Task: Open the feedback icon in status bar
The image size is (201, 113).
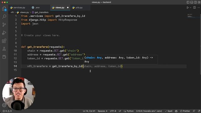Action: pyautogui.click(x=194, y=111)
